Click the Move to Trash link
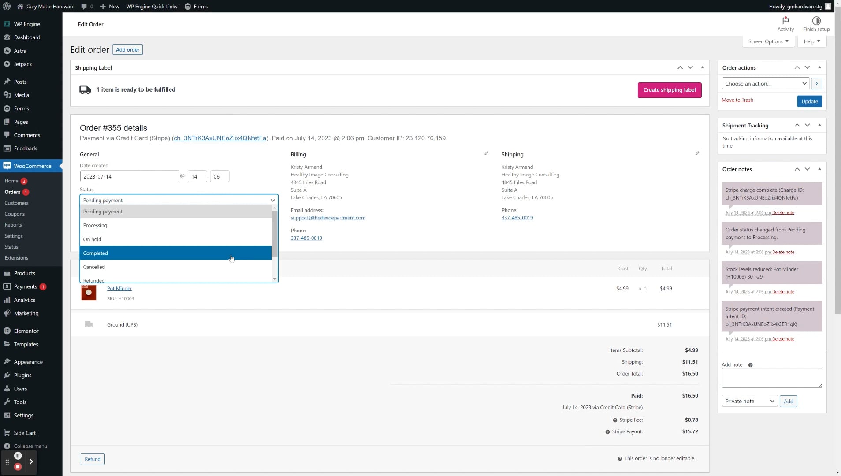 pyautogui.click(x=737, y=100)
